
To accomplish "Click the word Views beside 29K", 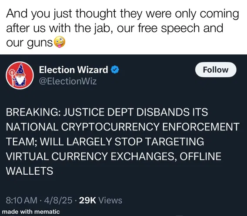I will [110, 200].
